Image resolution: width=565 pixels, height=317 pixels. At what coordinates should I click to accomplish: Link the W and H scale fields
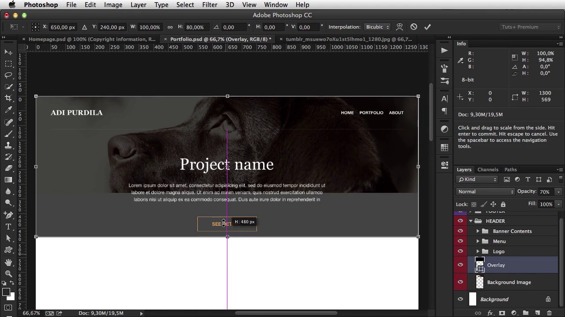(170, 27)
